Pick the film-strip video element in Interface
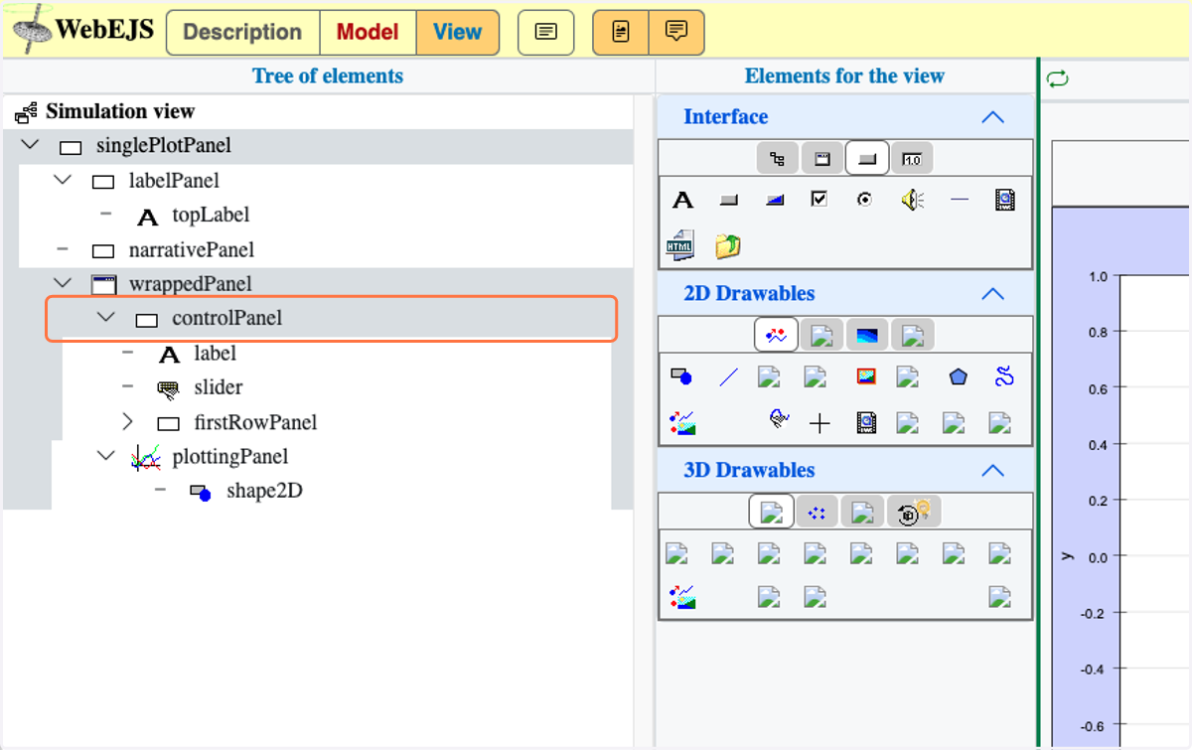 1004,200
